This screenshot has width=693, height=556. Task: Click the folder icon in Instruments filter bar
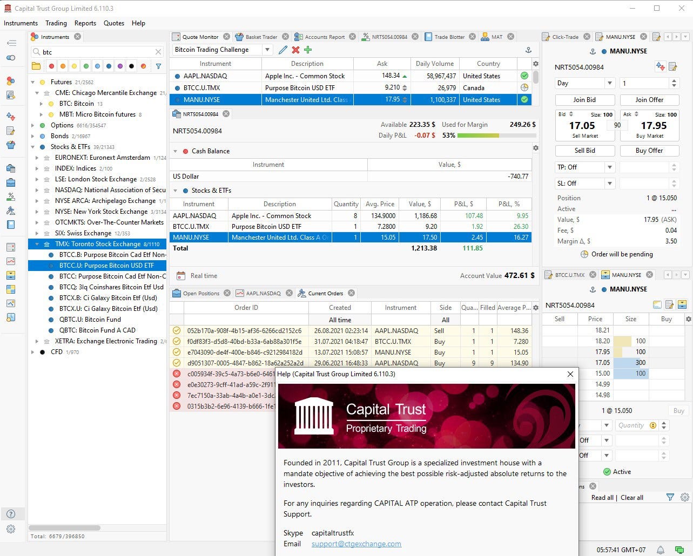coord(36,66)
